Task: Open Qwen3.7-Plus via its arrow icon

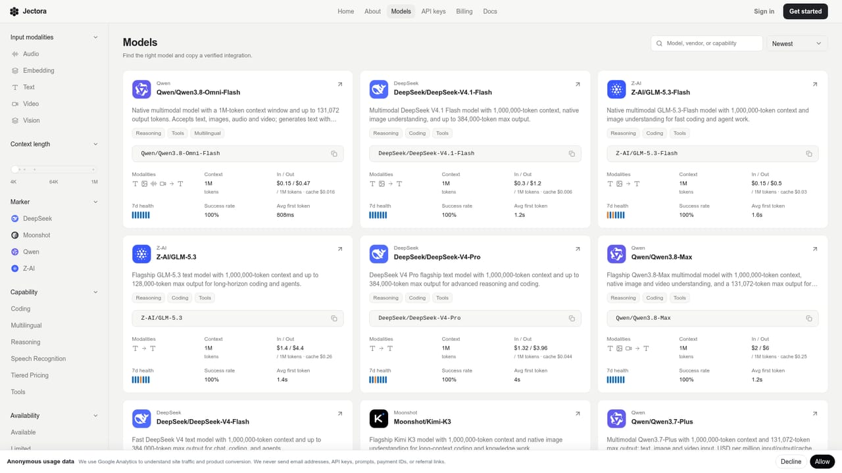Action: pyautogui.click(x=815, y=414)
